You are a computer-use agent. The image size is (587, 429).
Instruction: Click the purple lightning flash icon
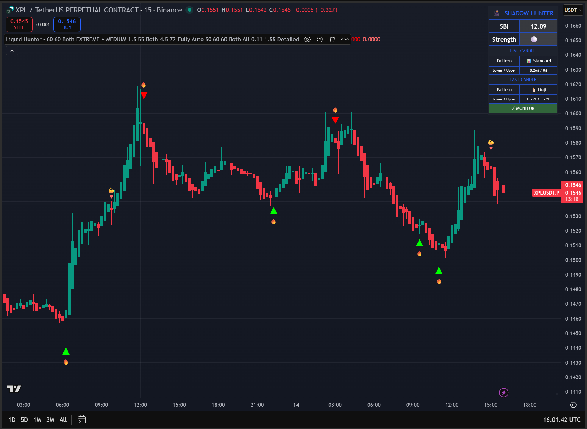(x=504, y=393)
